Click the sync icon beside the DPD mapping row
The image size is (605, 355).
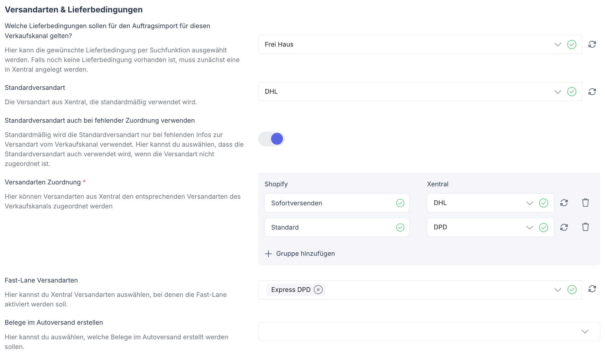564,227
